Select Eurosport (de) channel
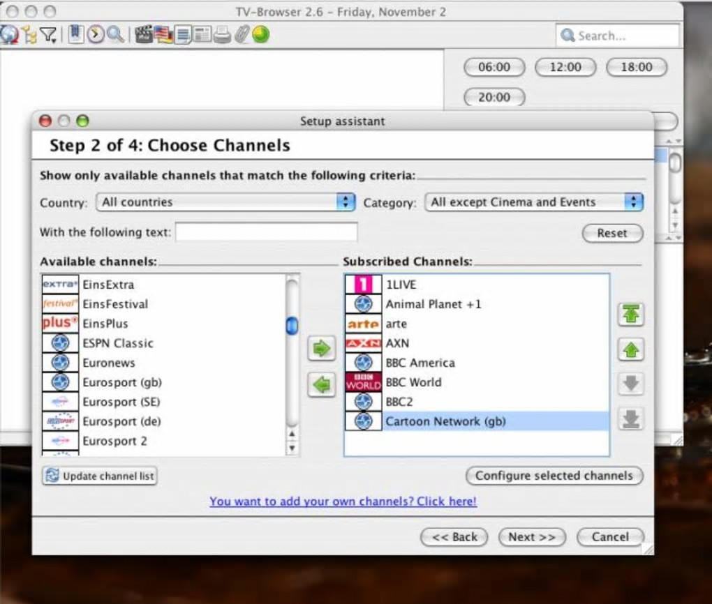This screenshot has height=604, width=712. (x=163, y=421)
